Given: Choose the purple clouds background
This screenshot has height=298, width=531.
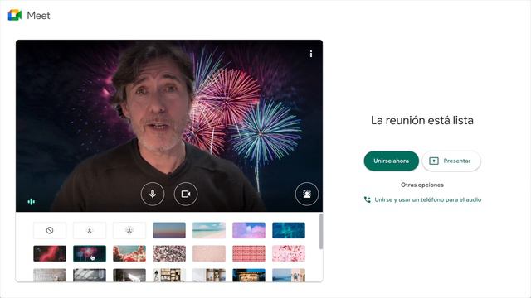Looking at the screenshot, I should click(249, 230).
